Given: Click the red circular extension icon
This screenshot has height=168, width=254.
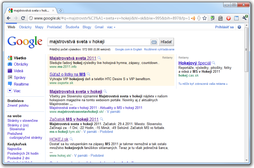Looking at the screenshot, I should click(x=228, y=18).
